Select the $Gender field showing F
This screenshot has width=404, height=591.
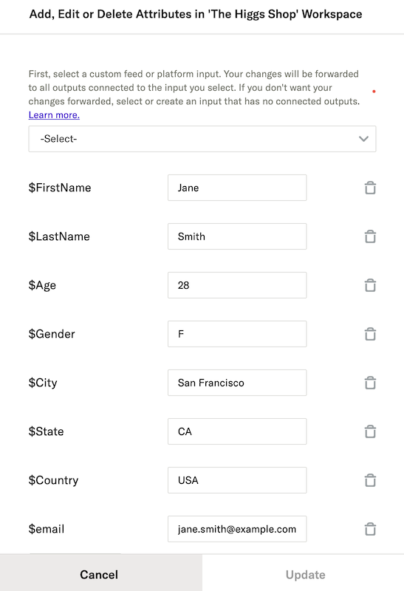237,334
